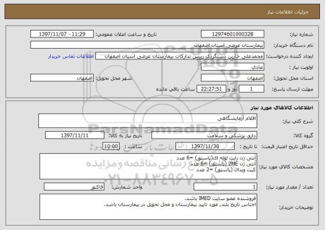325x230 pixels.
Task: Click the label تاریخ و ساعت اعلان عمومی
Action: [x=126, y=34]
